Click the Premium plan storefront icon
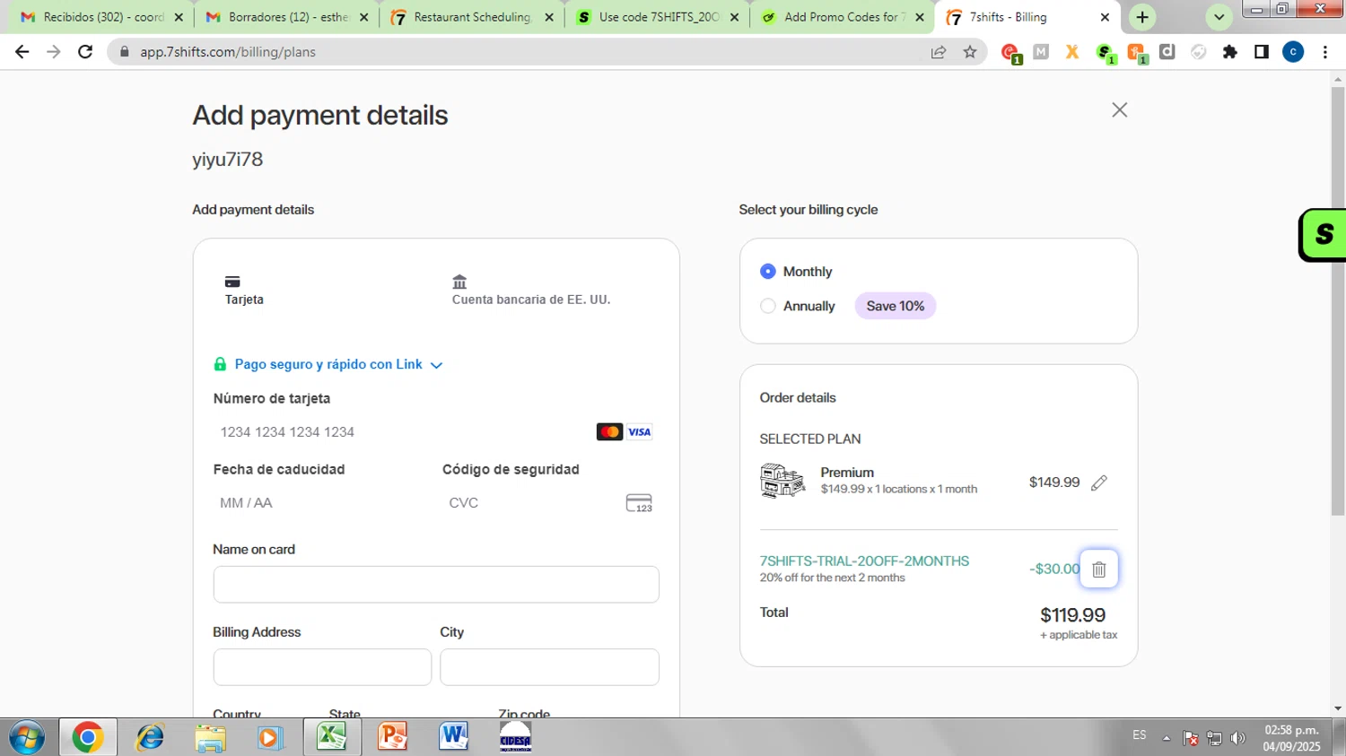This screenshot has height=756, width=1346. [782, 481]
